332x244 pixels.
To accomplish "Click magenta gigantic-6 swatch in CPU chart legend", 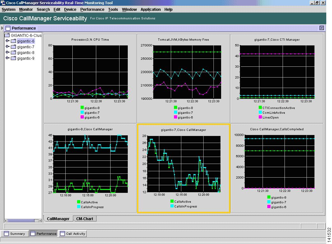I will [x=82, y=117].
